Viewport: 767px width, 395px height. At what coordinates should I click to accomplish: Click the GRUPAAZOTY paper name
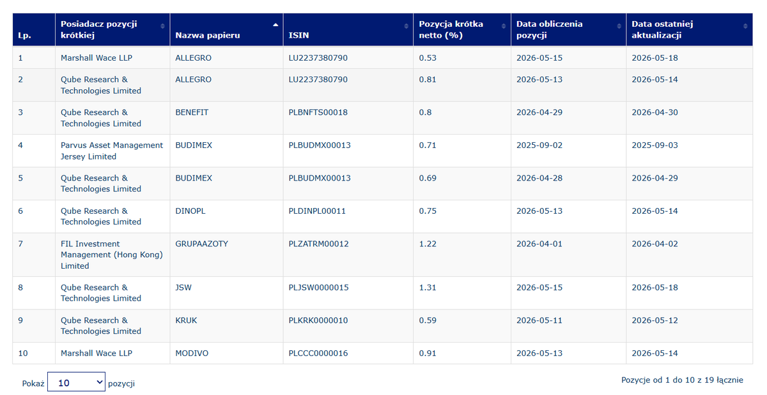201,244
